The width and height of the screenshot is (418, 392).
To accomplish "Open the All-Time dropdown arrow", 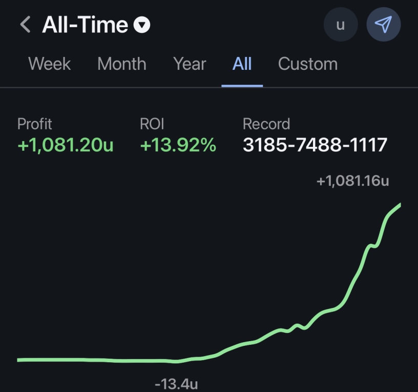I will point(142,25).
